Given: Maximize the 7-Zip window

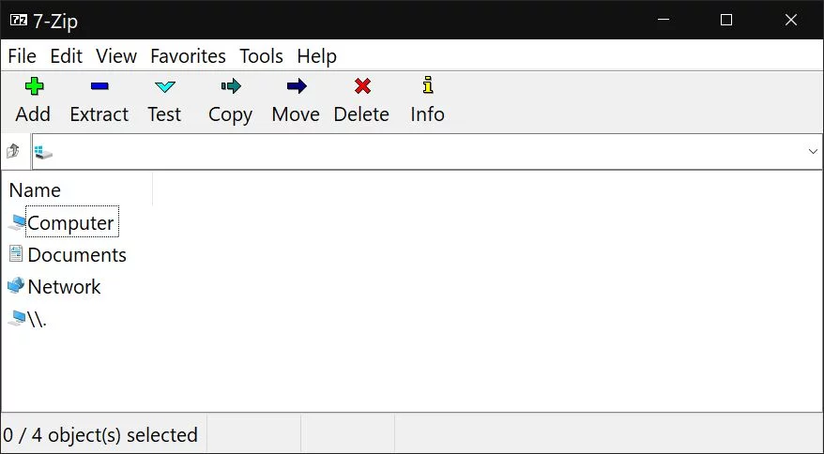Looking at the screenshot, I should tap(726, 20).
